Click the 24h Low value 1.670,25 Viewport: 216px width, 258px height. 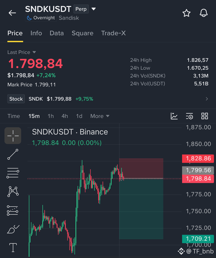pyautogui.click(x=197, y=68)
